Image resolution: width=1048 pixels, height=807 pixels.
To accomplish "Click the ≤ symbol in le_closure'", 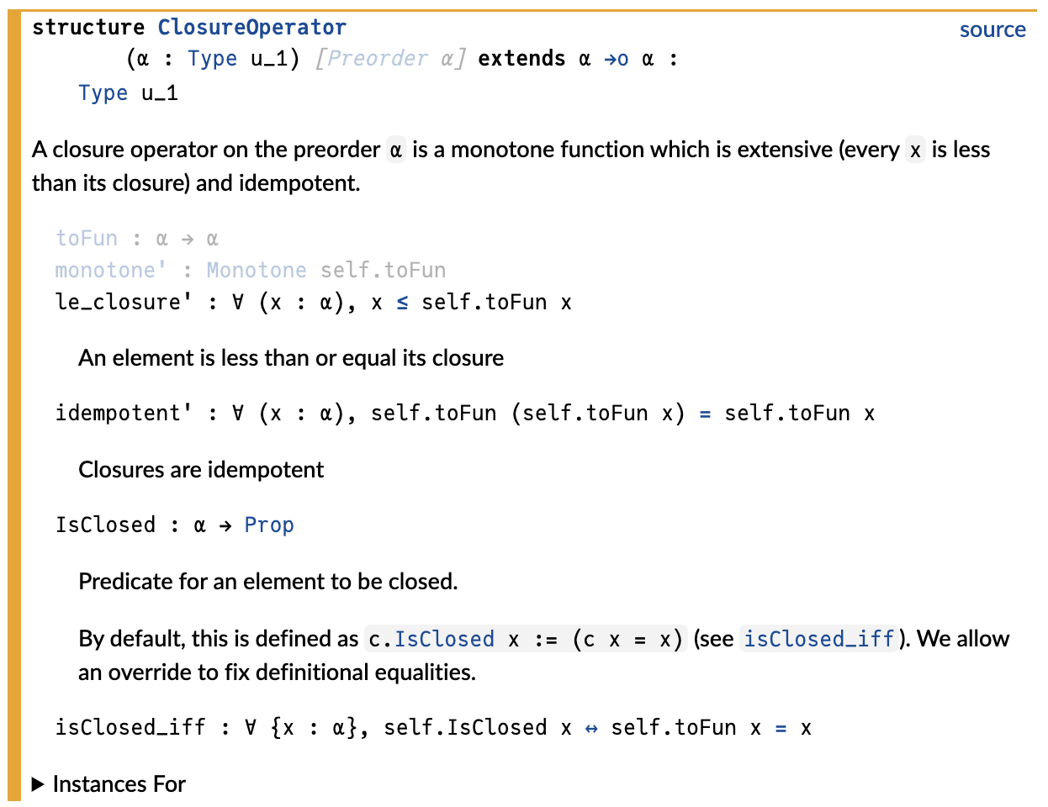I will (402, 303).
